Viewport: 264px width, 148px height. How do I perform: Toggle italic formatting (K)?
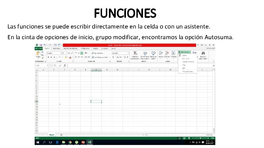tap(51, 57)
